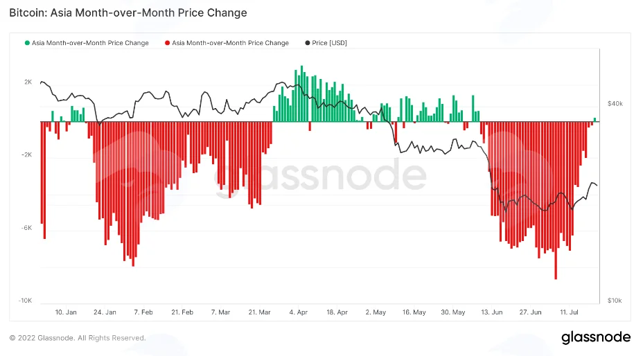Click the glassnode watermark in chart center
Image resolution: width=643 pixels, height=356 pixels.
coord(320,175)
